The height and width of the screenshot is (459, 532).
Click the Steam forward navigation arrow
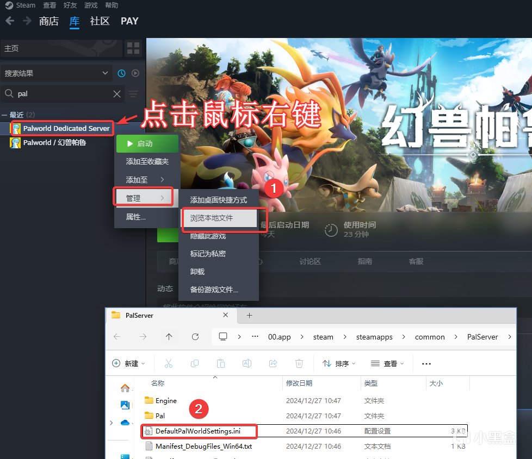(x=27, y=21)
